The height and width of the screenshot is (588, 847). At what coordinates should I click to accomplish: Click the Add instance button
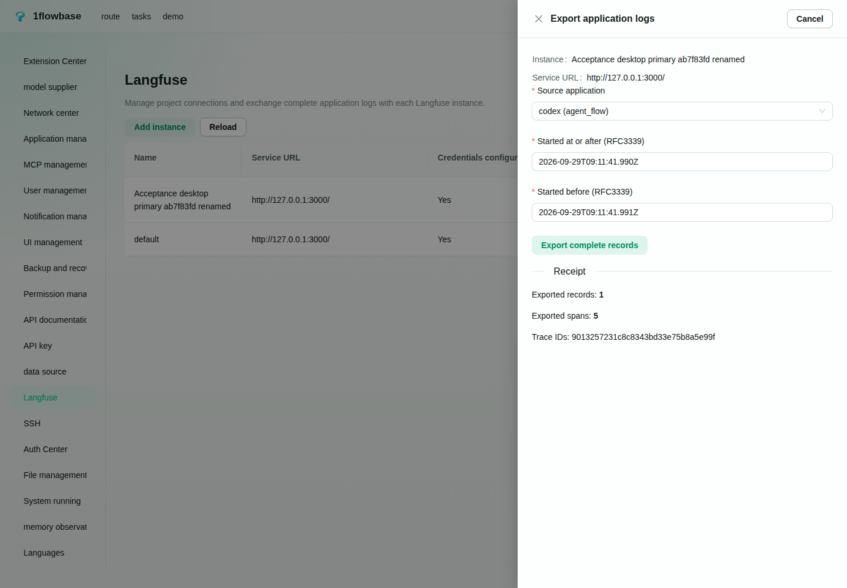(159, 127)
